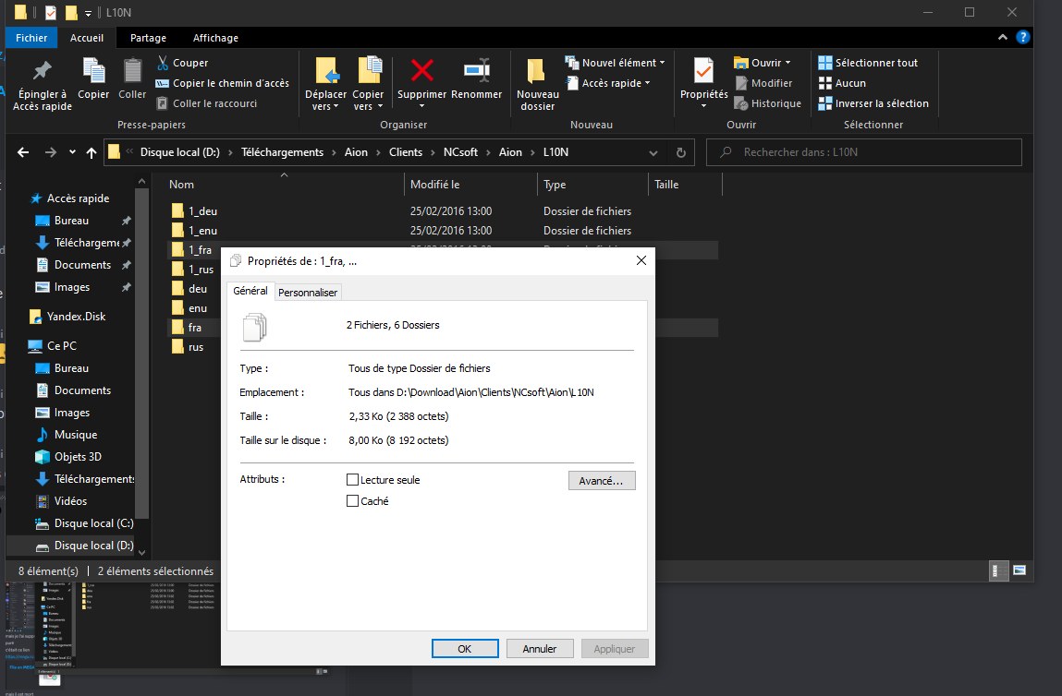The height and width of the screenshot is (696, 1062).
Task: Click Sélectionner tout
Action: click(868, 63)
